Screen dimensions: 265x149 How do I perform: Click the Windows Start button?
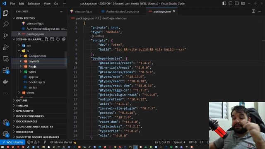coord(2,147)
